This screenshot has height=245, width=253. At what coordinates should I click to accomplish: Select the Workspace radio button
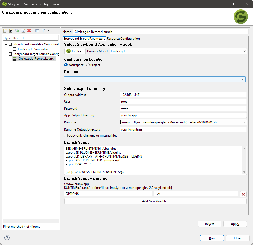pos(66,65)
